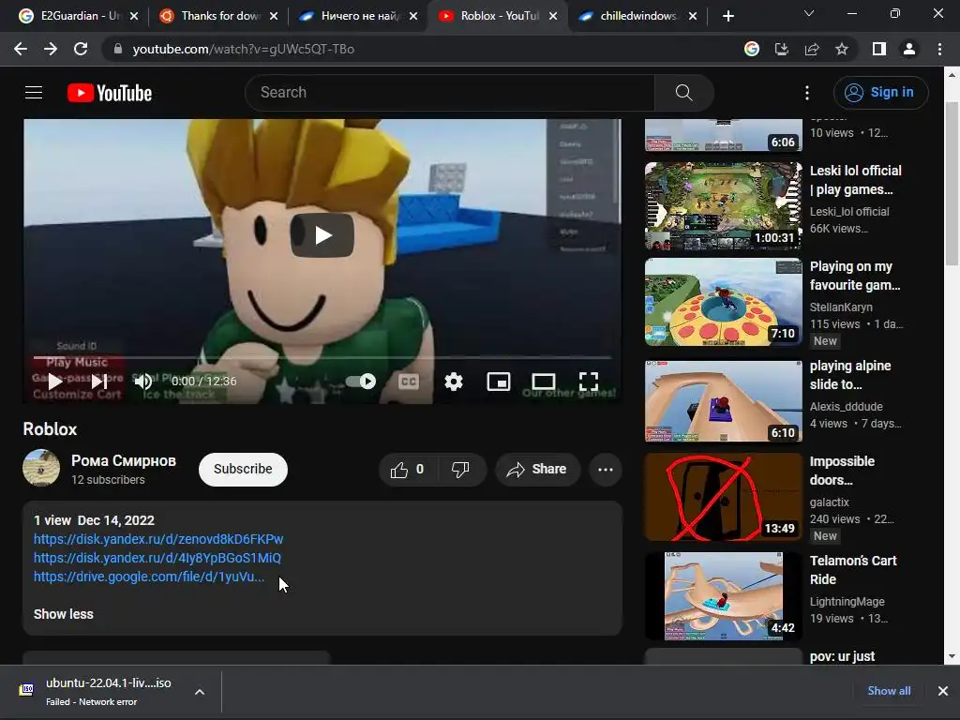
Task: Open Chrome profile menu
Action: pyautogui.click(x=909, y=49)
